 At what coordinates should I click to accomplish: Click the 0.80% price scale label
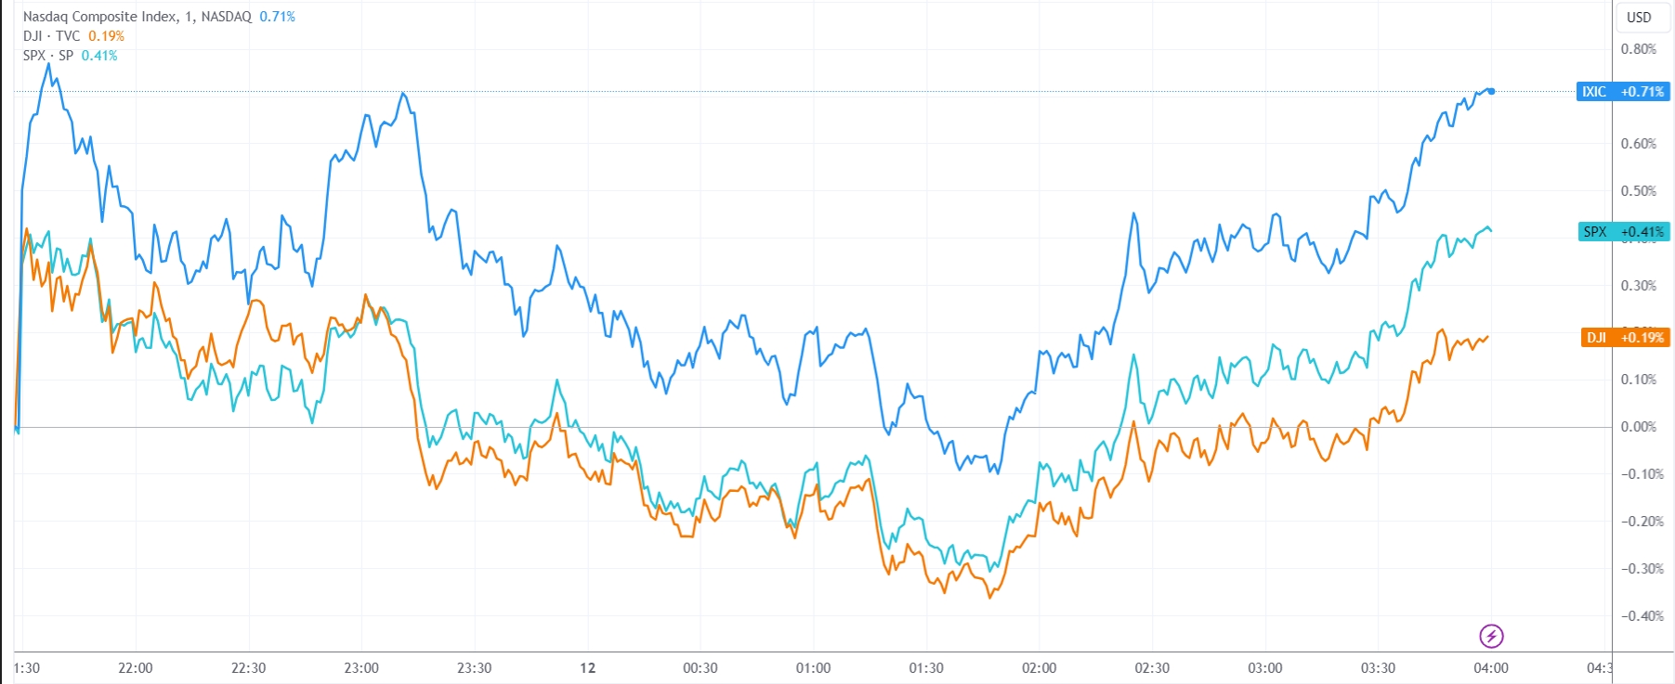pos(1638,49)
